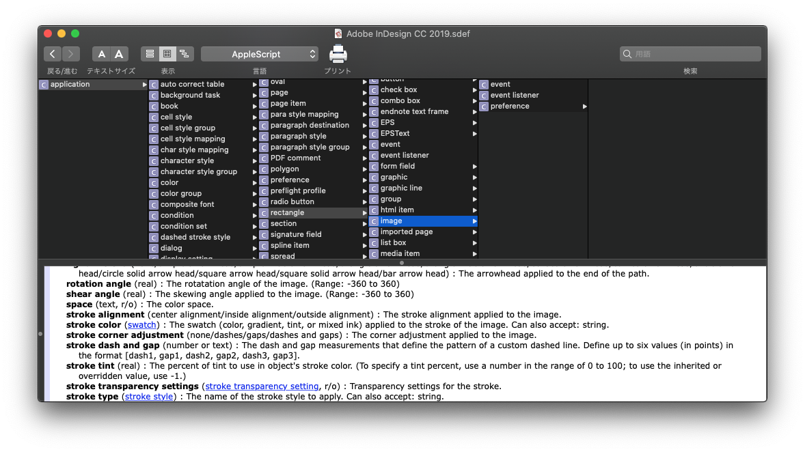Switch to list view mode icon
The width and height of the screenshot is (805, 452).
(150, 54)
